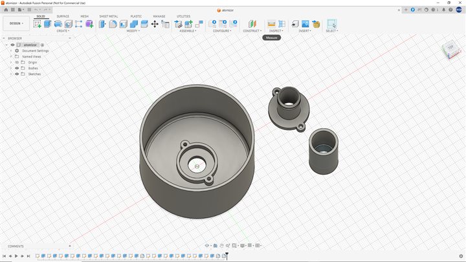The width and height of the screenshot is (466, 262).
Task: Expand the Origin tree node
Action: pyautogui.click(x=11, y=62)
